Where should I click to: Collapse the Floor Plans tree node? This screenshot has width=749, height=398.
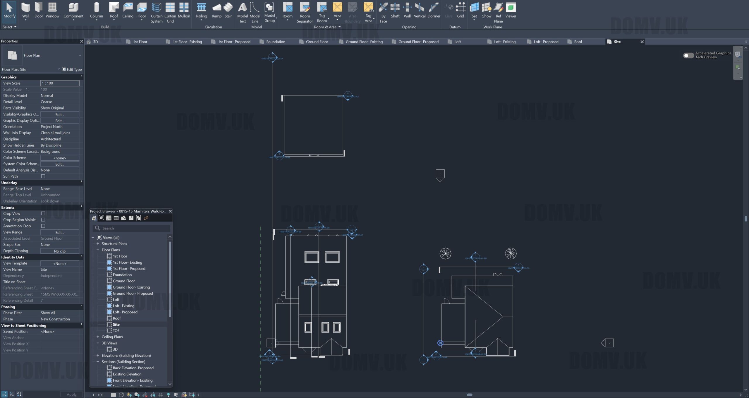pos(98,250)
